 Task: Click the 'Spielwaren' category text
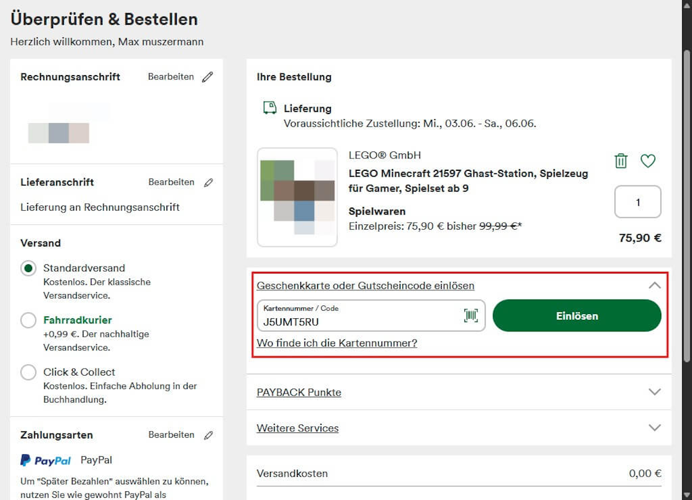pyautogui.click(x=377, y=211)
